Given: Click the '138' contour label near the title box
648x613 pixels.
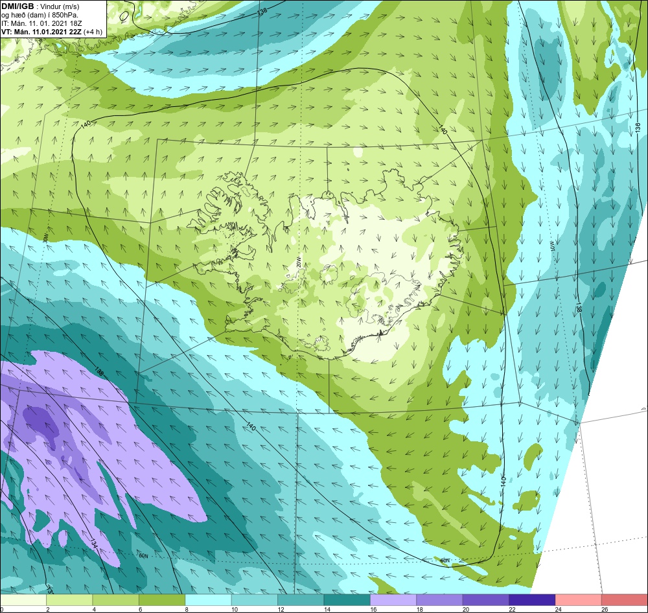Looking at the screenshot, I should coord(262,12).
